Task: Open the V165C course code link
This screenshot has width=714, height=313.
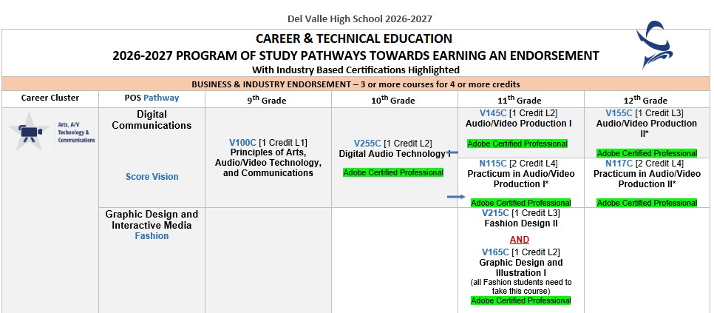Action: click(x=495, y=252)
